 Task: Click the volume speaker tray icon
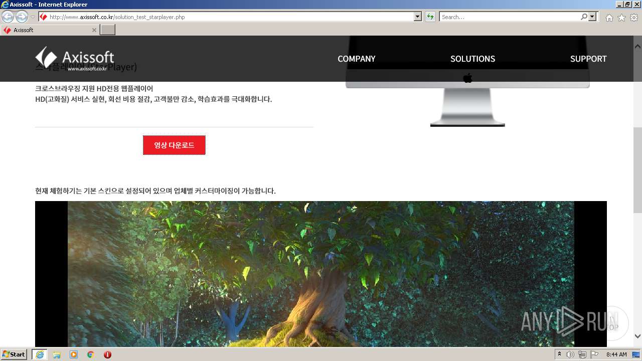tap(570, 354)
